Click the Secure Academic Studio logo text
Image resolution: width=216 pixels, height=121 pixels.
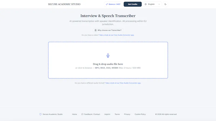coord(64,4)
